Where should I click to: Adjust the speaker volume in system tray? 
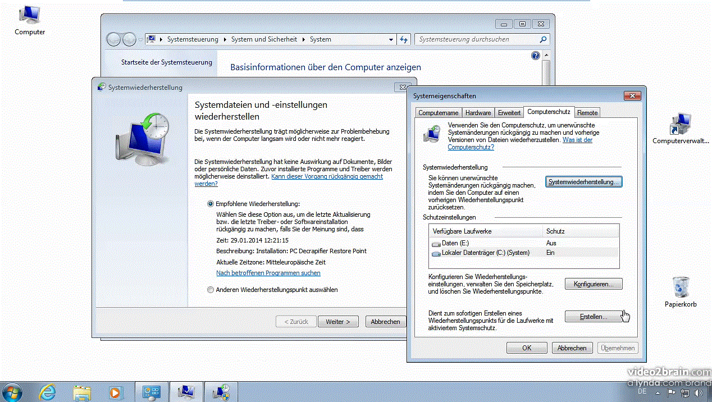(x=698, y=393)
